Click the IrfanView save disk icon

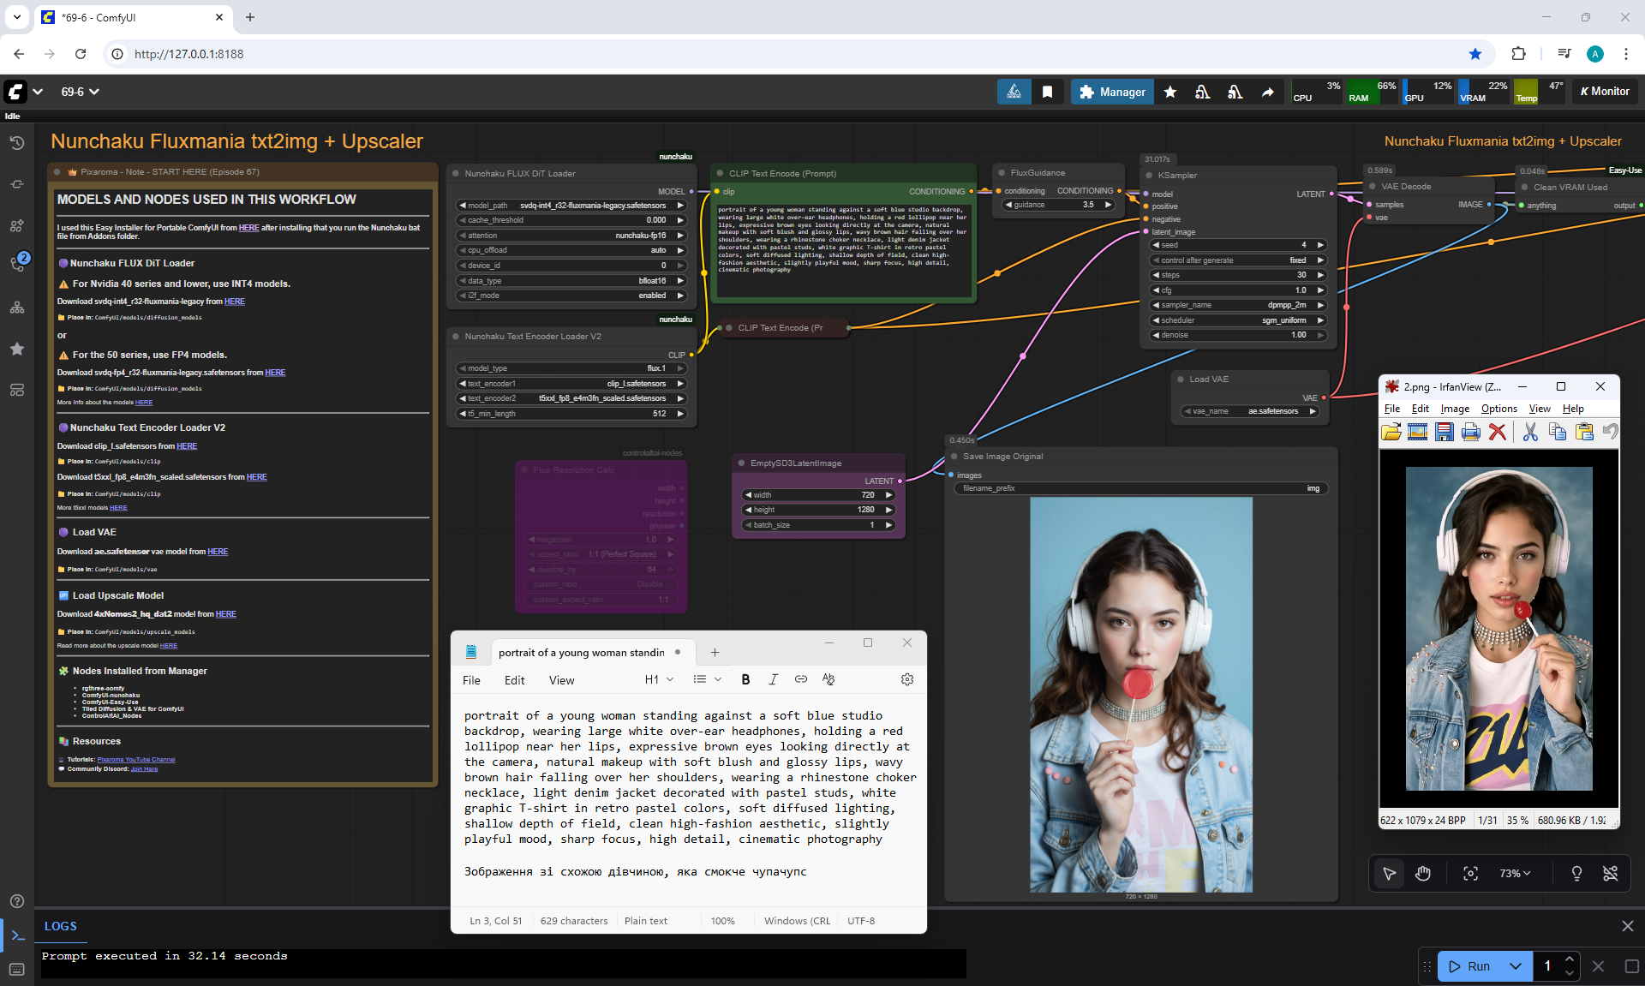tap(1444, 432)
